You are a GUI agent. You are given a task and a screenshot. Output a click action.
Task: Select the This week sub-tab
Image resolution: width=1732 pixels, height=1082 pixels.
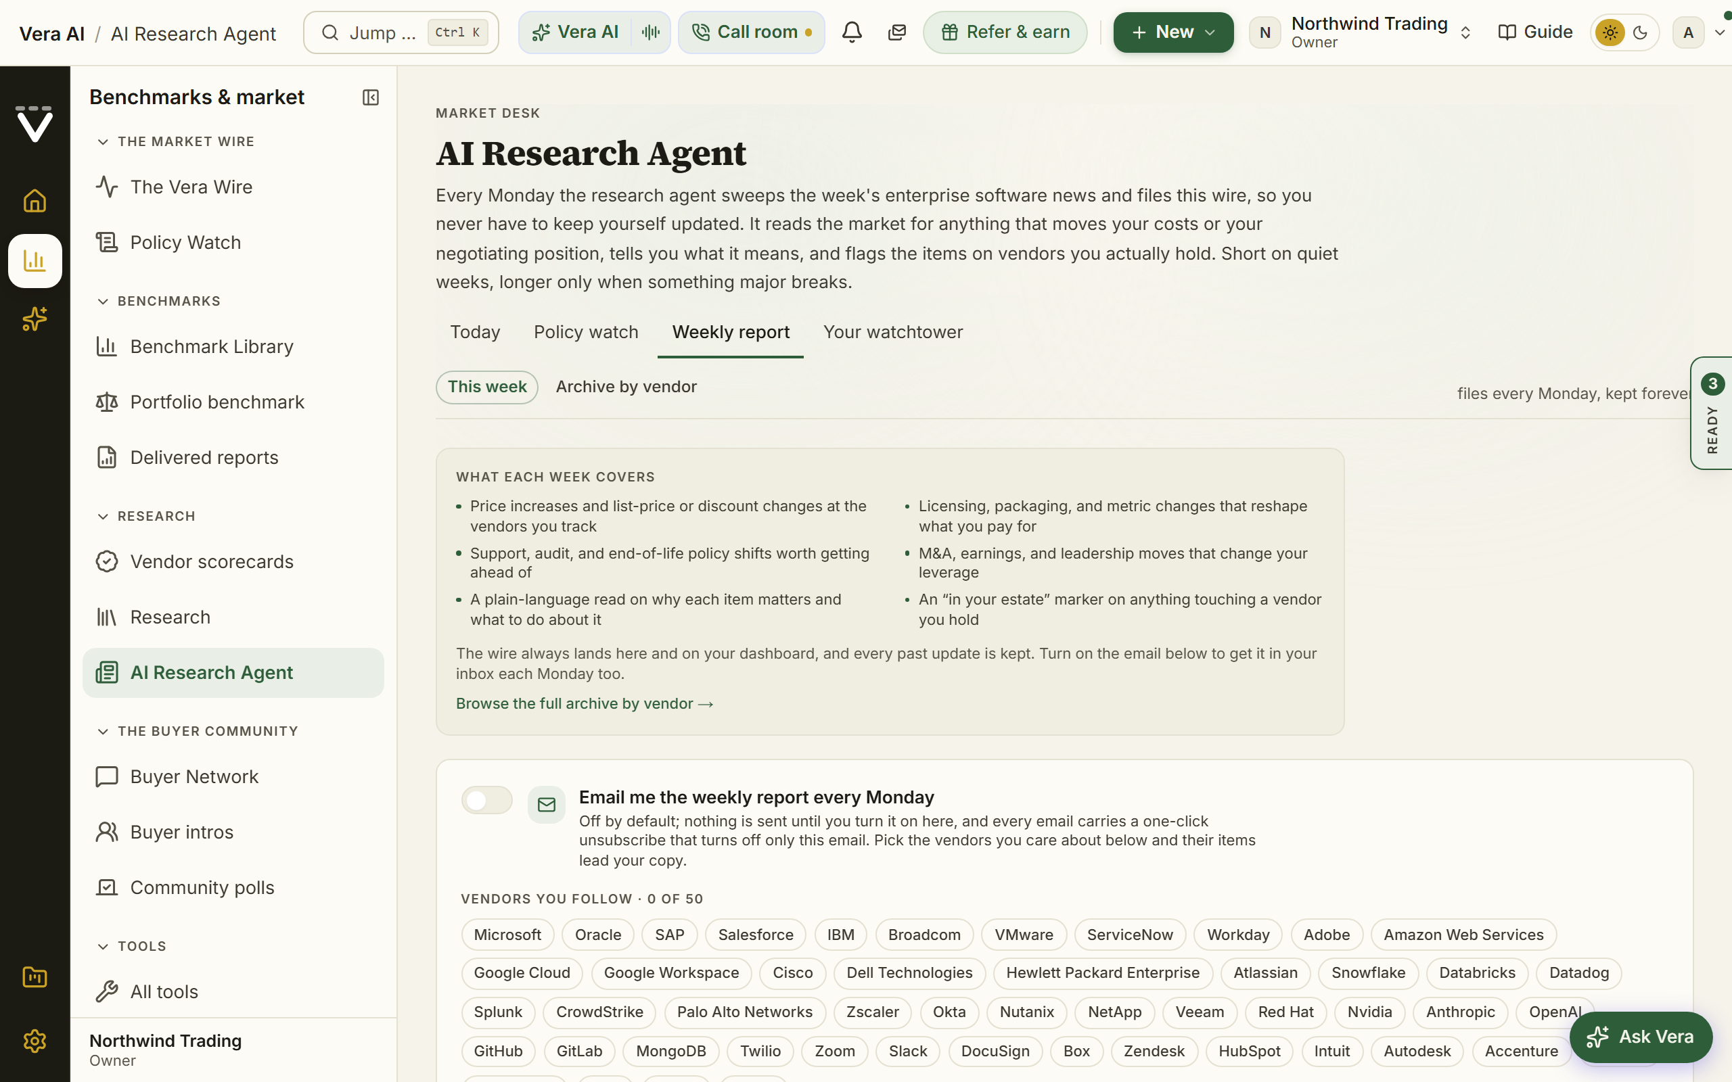click(486, 387)
